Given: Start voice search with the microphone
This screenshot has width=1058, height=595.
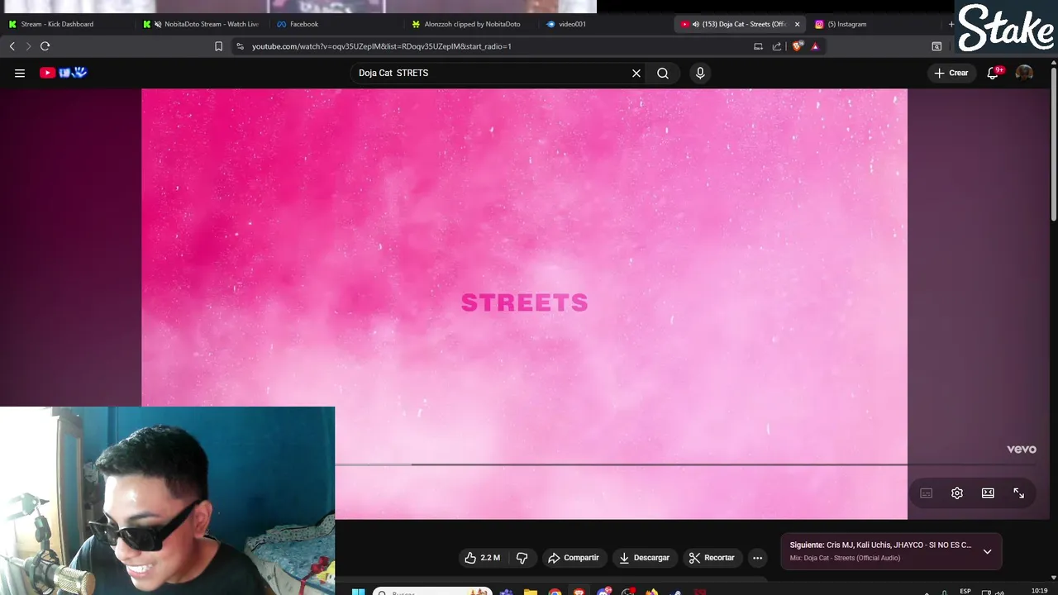Looking at the screenshot, I should [700, 73].
